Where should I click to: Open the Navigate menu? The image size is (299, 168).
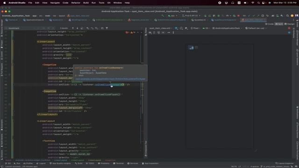pyautogui.click(x=55, y=3)
